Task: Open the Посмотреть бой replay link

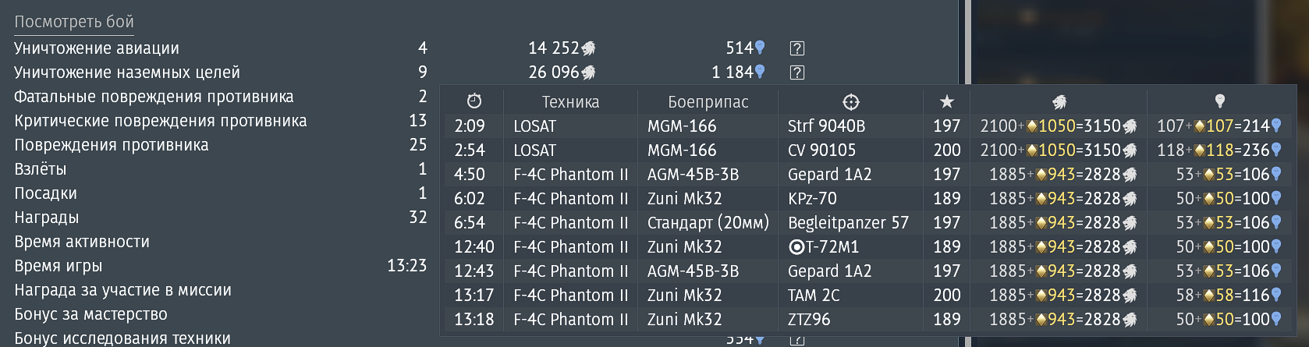Action: tap(74, 22)
